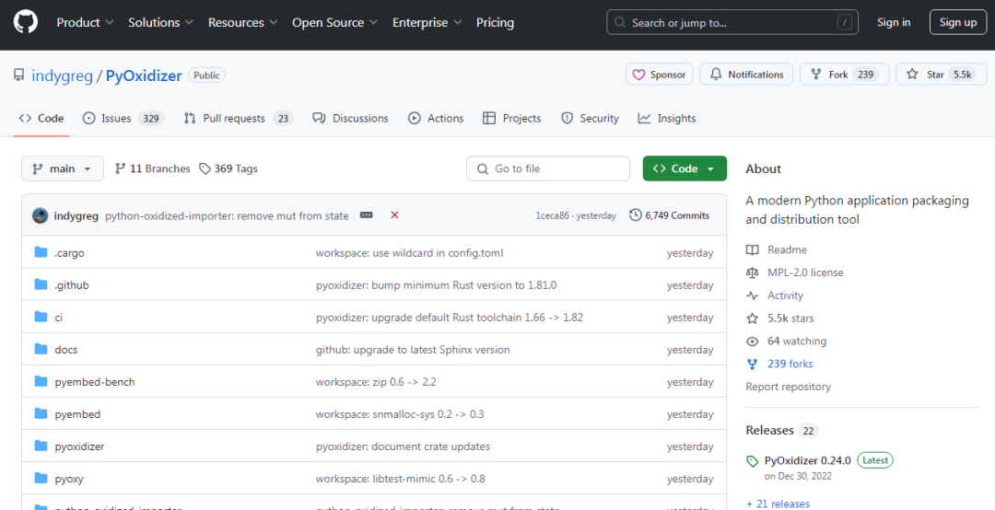The width and height of the screenshot is (995, 510).
Task: Open the MPL-2.0 license link
Action: 804,272
